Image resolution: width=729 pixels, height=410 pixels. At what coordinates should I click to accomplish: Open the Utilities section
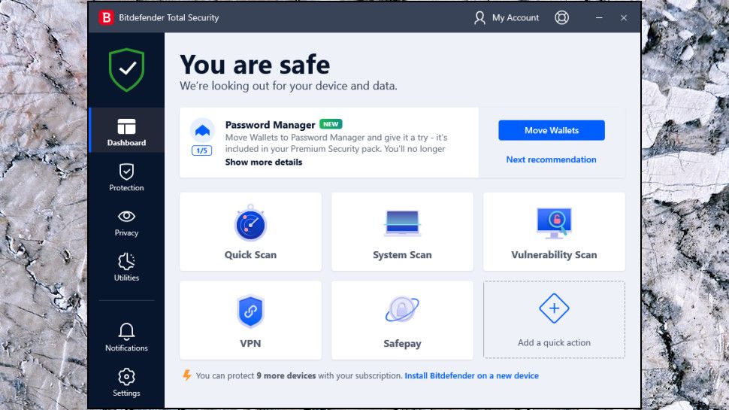[126, 267]
